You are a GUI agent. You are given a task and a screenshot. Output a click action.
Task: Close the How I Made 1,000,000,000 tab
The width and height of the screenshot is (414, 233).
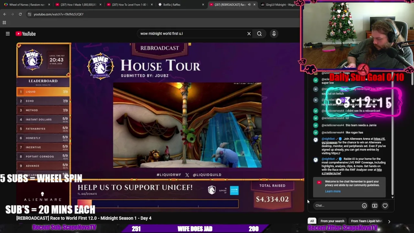(100, 5)
